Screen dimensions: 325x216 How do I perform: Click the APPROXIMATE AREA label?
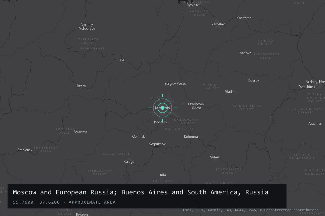[92, 202]
